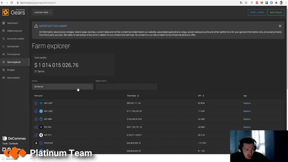Click the RAY-SRM farm pool row
The image size is (288, 162).
point(158,119)
